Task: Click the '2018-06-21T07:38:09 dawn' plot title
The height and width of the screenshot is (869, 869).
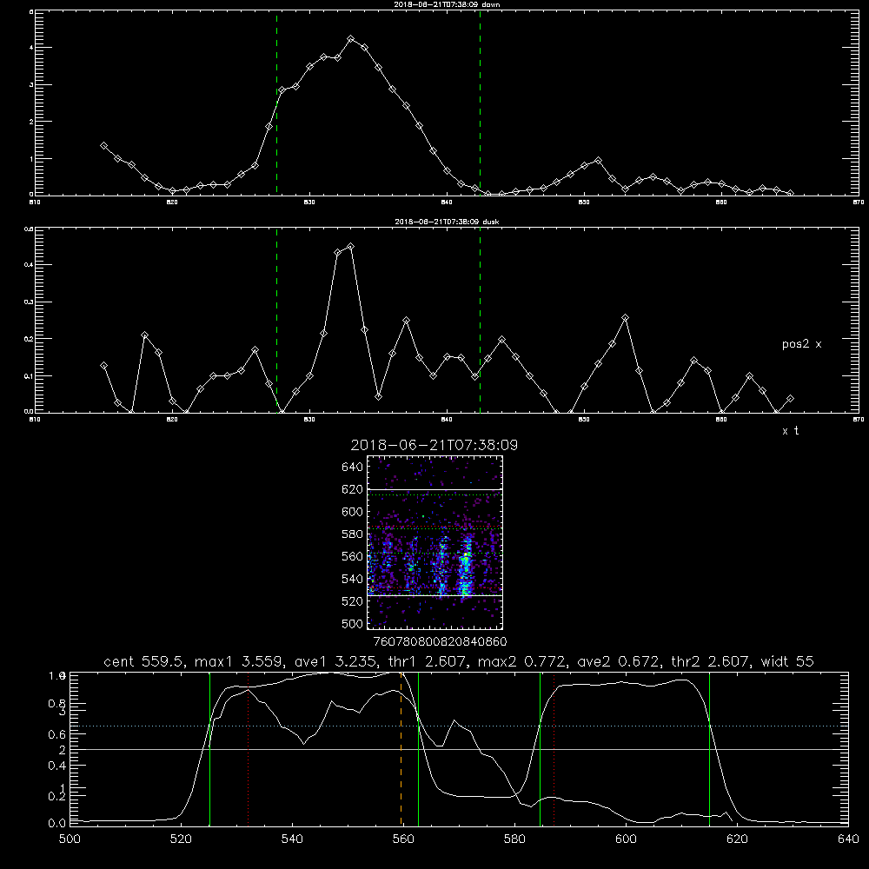Action: tap(447, 4)
